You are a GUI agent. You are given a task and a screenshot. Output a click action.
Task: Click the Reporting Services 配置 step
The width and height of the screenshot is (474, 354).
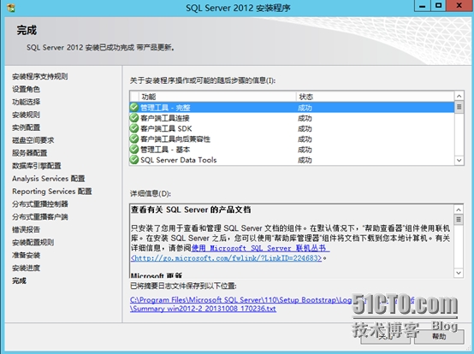[51, 192]
